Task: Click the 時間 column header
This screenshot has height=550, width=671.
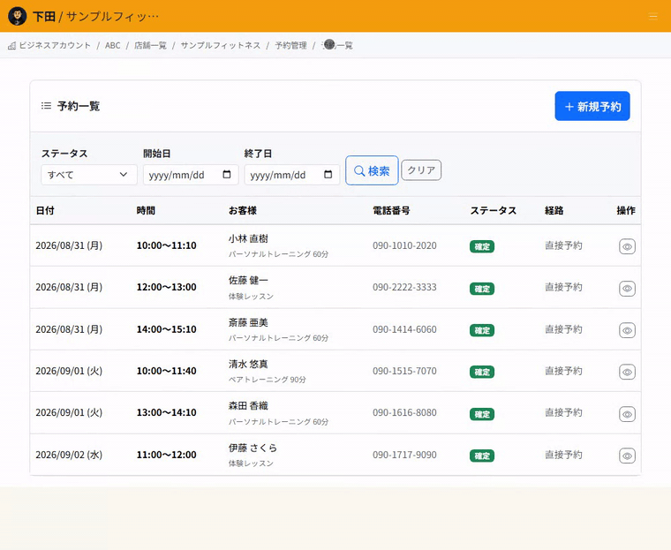Action: [146, 210]
